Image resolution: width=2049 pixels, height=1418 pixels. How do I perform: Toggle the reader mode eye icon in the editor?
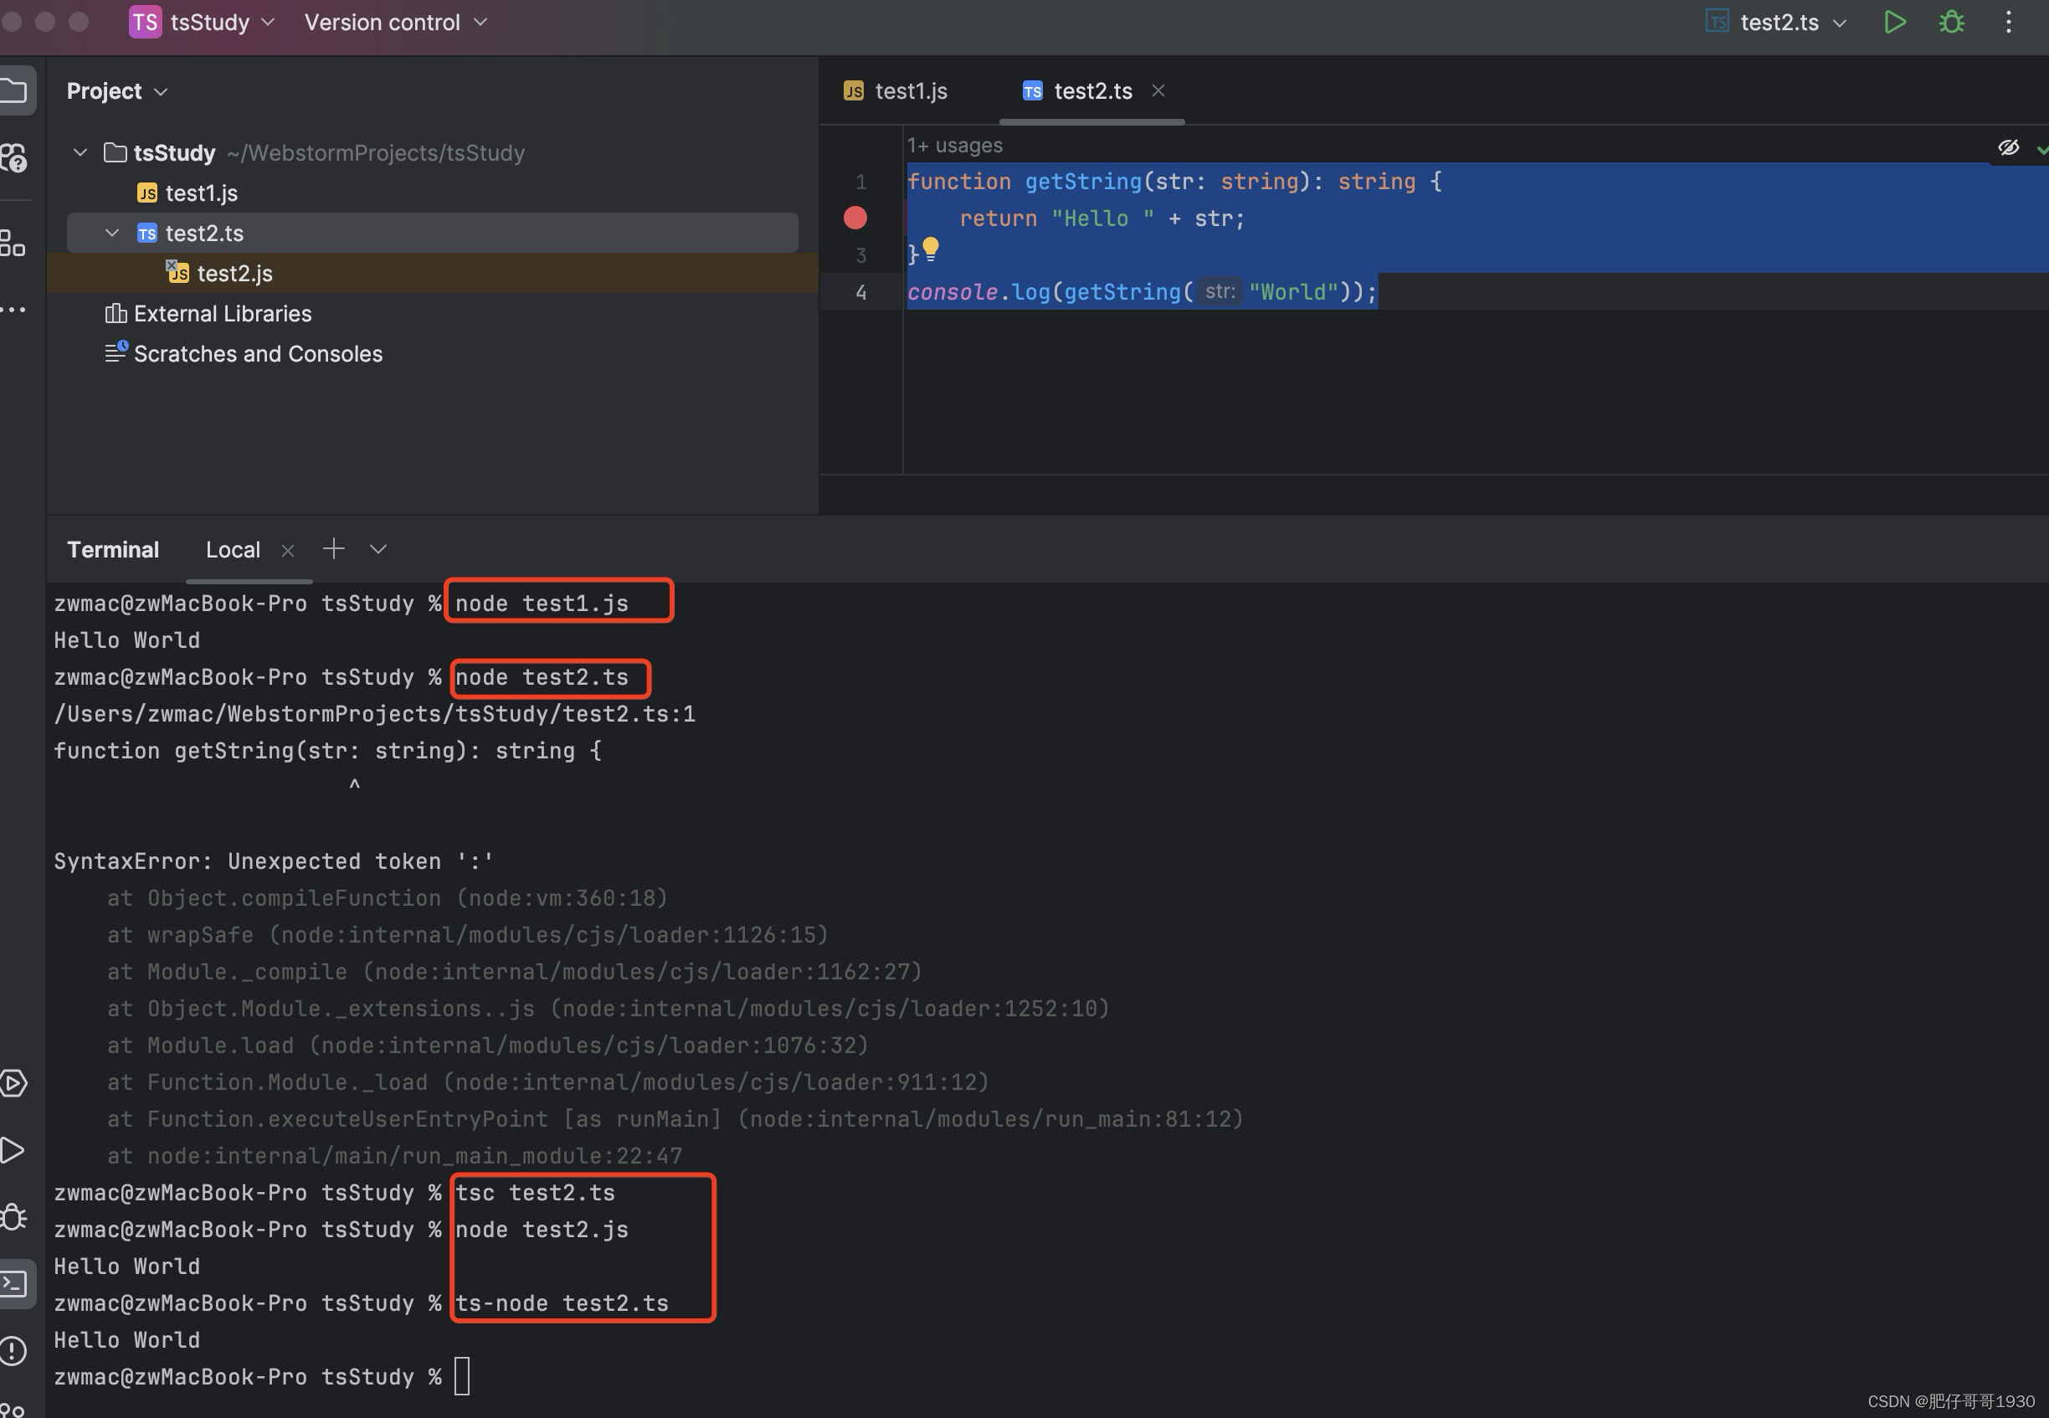pos(2008,147)
